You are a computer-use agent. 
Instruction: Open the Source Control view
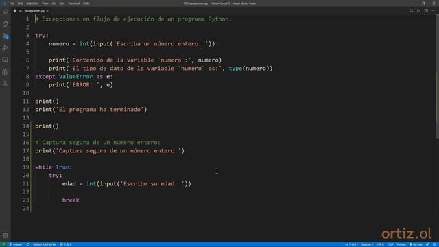5,36
